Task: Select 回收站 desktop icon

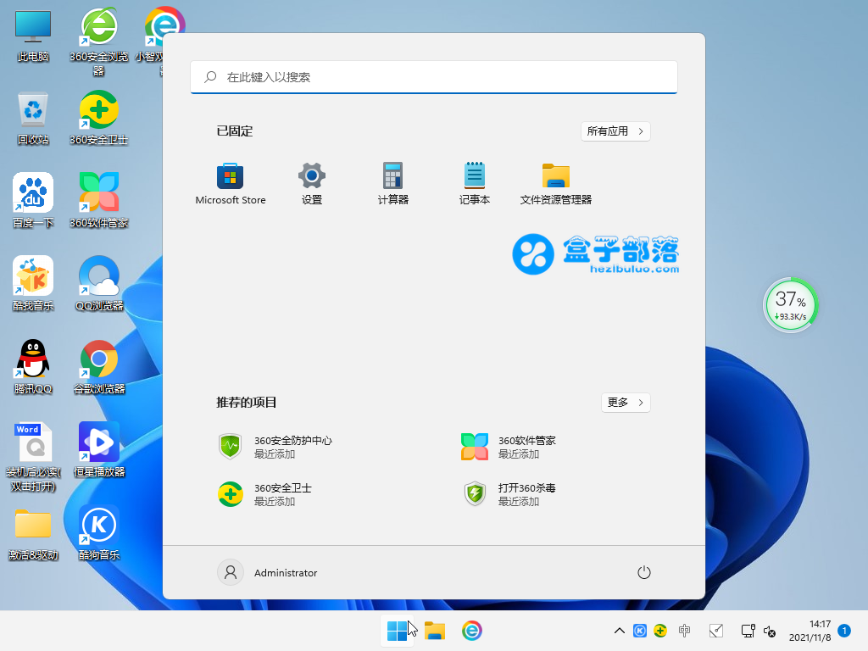Action: point(33,119)
